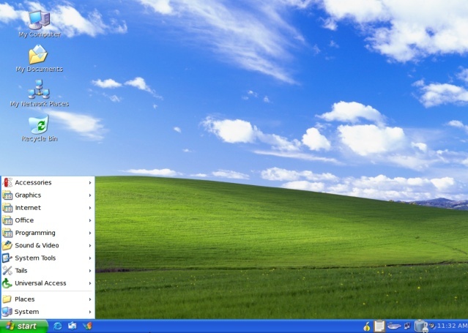Open the network connections tray icon
468x333 pixels.
(x=407, y=326)
